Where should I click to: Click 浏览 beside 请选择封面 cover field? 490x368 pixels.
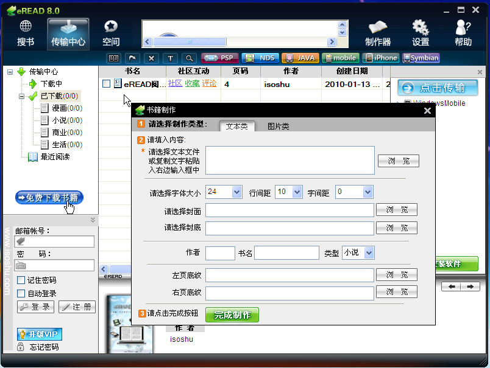[x=397, y=210]
